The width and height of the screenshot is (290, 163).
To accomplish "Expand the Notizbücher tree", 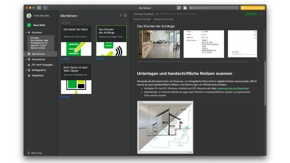I will point(26,59).
